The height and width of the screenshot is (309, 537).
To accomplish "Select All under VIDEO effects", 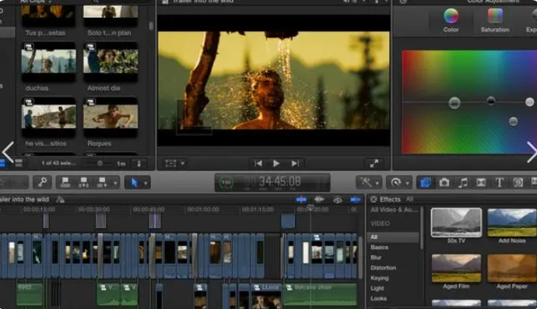I will [x=394, y=237].
